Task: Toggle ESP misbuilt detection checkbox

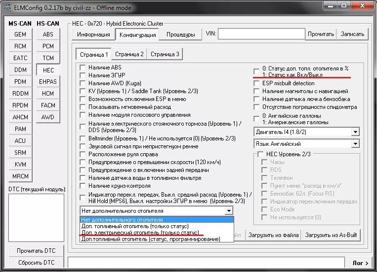Action: [256, 83]
